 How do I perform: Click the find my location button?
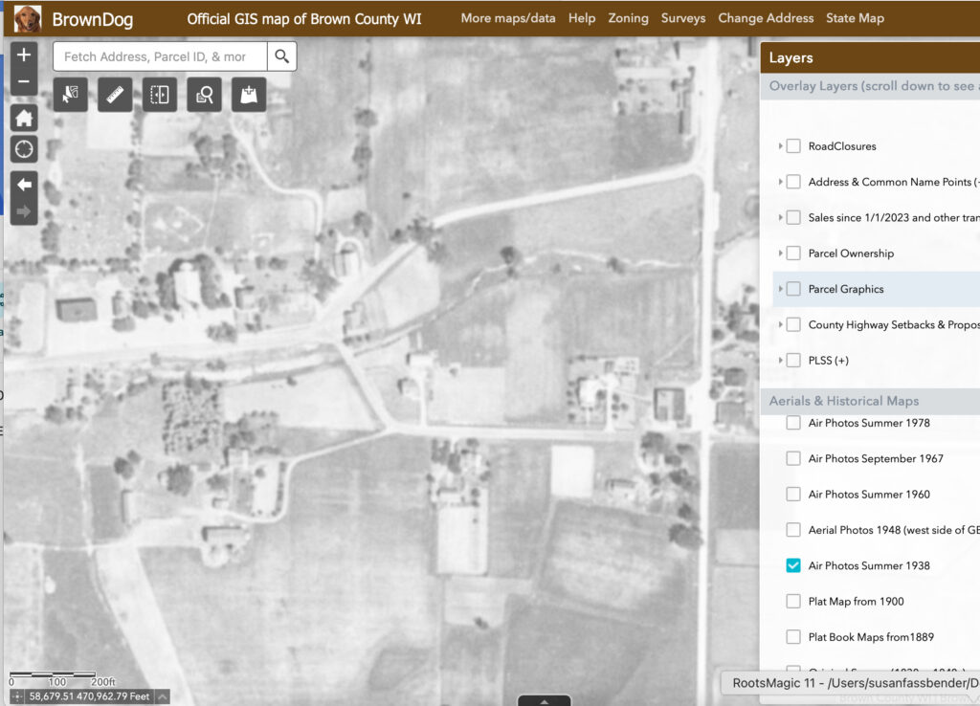coord(24,149)
